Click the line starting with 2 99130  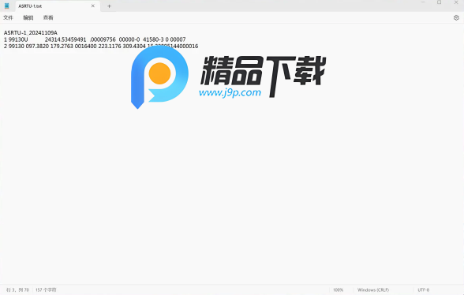pyautogui.click(x=101, y=47)
